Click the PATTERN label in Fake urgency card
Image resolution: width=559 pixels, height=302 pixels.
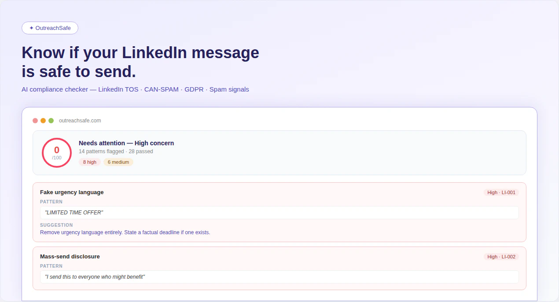tap(51, 202)
